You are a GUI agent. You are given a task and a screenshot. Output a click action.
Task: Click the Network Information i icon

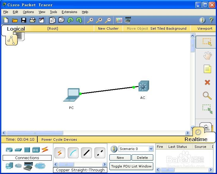[202, 20]
